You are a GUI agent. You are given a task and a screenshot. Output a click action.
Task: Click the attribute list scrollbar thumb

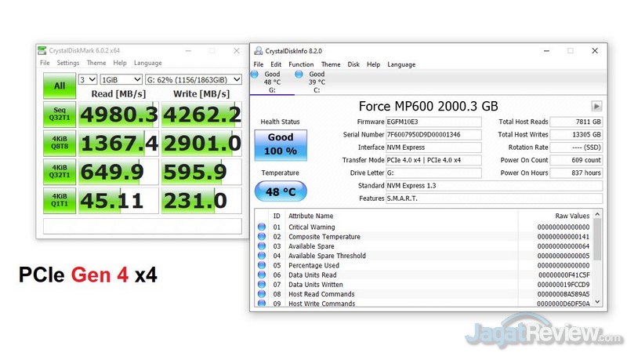[597, 239]
